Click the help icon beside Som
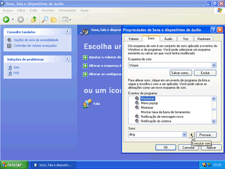 tap(10, 68)
